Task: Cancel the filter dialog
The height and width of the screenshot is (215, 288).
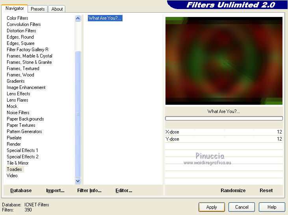Action: [242, 207]
